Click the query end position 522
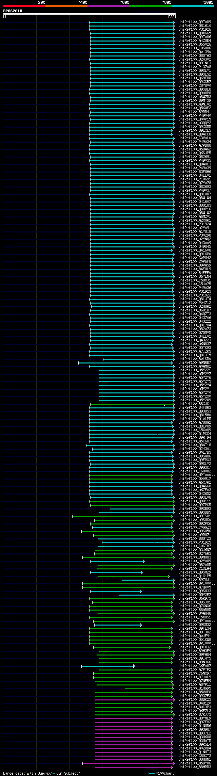217x776 pixels. [171, 17]
